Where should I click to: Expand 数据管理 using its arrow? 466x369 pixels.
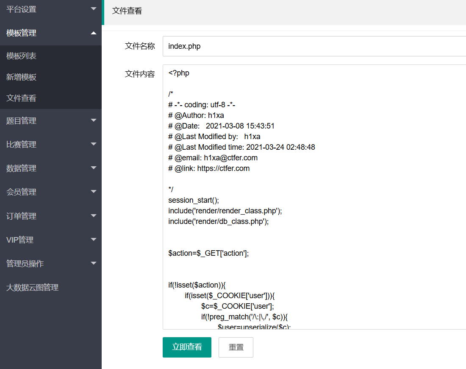94,168
